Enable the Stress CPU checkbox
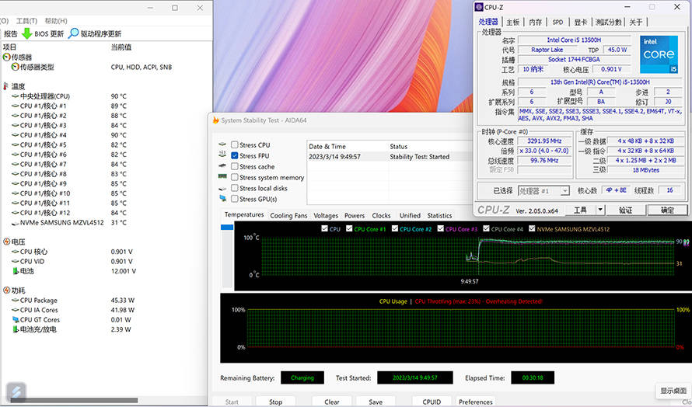The height and width of the screenshot is (407, 692). point(235,144)
